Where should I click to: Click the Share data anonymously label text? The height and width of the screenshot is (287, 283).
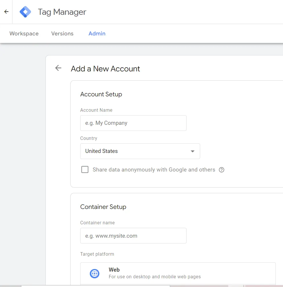click(x=154, y=170)
